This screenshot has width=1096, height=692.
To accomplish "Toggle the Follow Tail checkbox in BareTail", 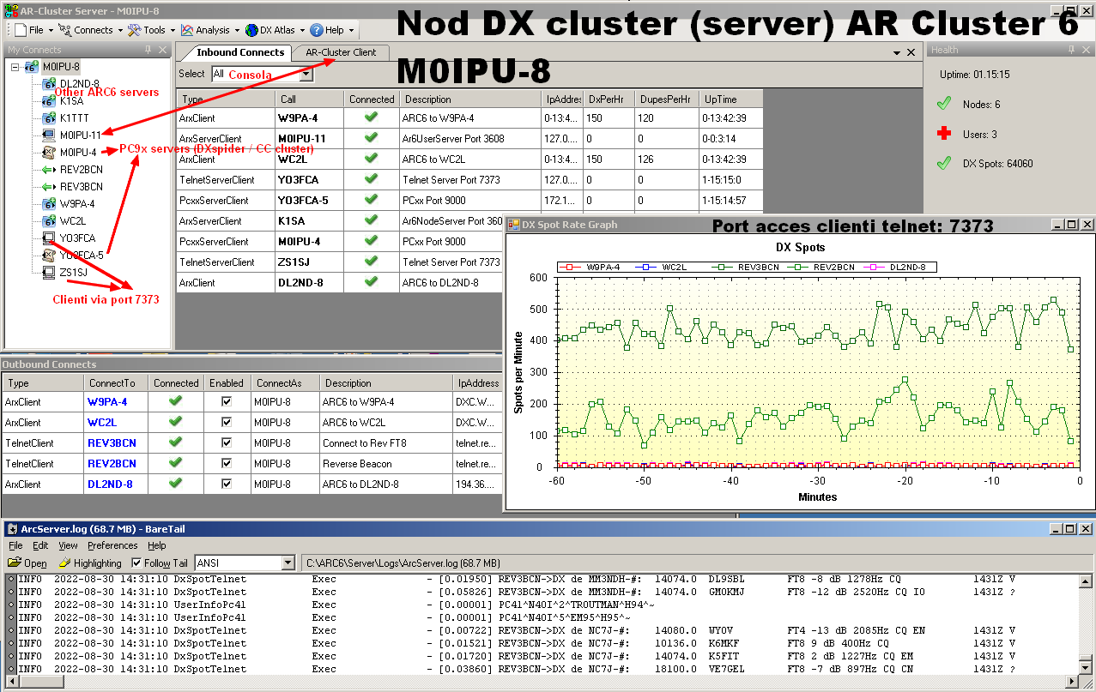I will click(x=136, y=563).
